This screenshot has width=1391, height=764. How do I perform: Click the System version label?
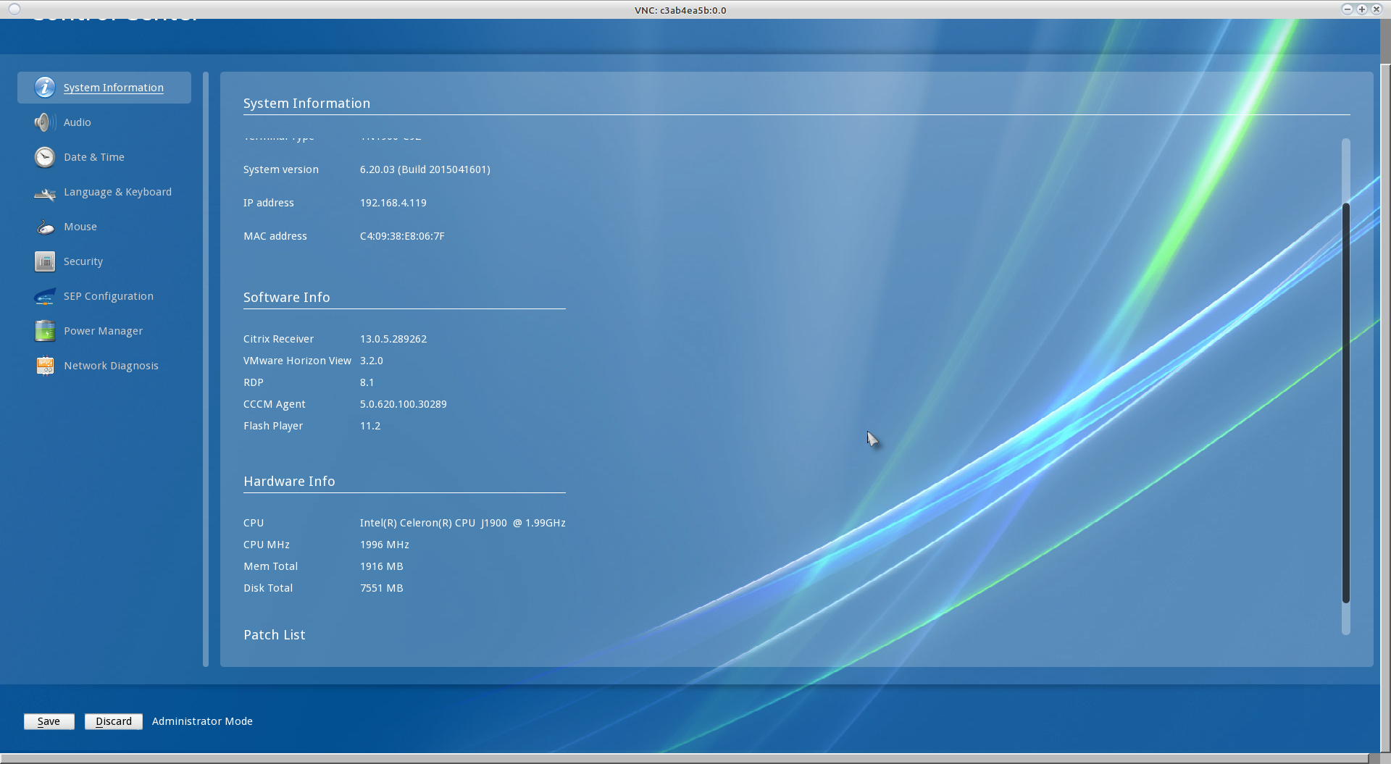click(x=281, y=169)
